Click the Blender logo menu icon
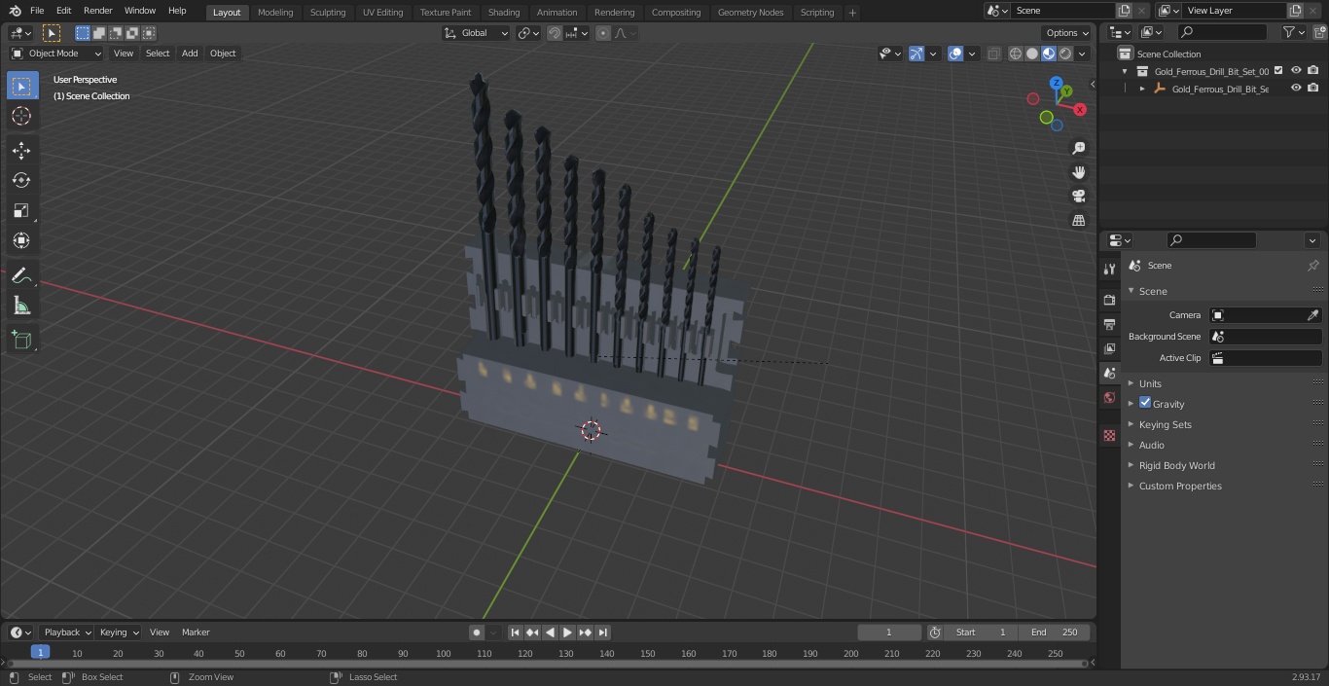Screen dimensions: 1329x686 pos(14,11)
